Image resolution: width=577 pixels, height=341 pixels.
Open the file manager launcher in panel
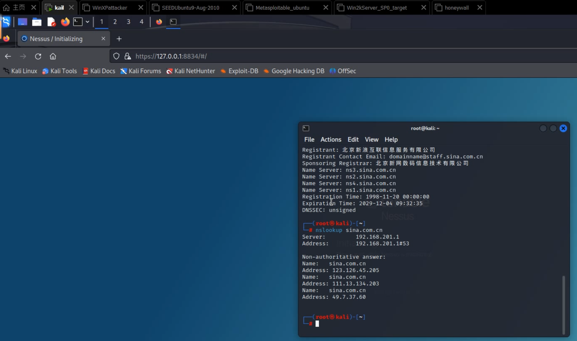tap(37, 22)
